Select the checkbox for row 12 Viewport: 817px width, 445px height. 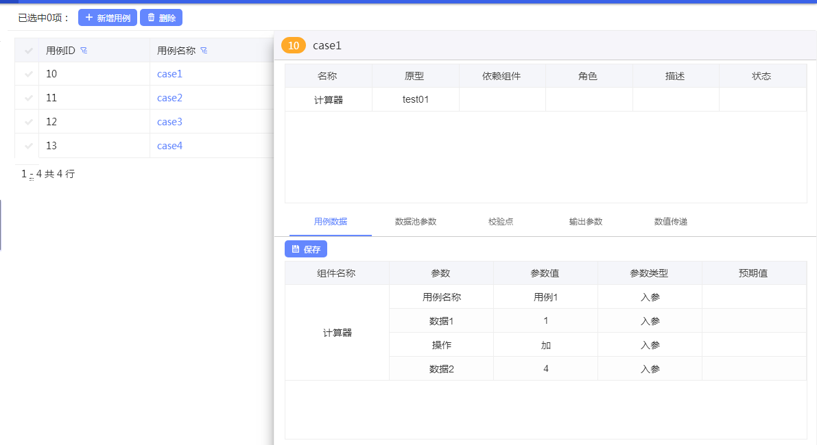28,122
